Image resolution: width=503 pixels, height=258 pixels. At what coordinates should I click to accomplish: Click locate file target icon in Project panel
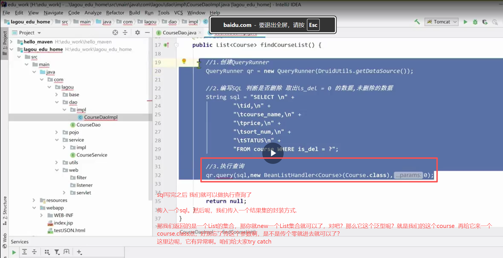point(115,33)
